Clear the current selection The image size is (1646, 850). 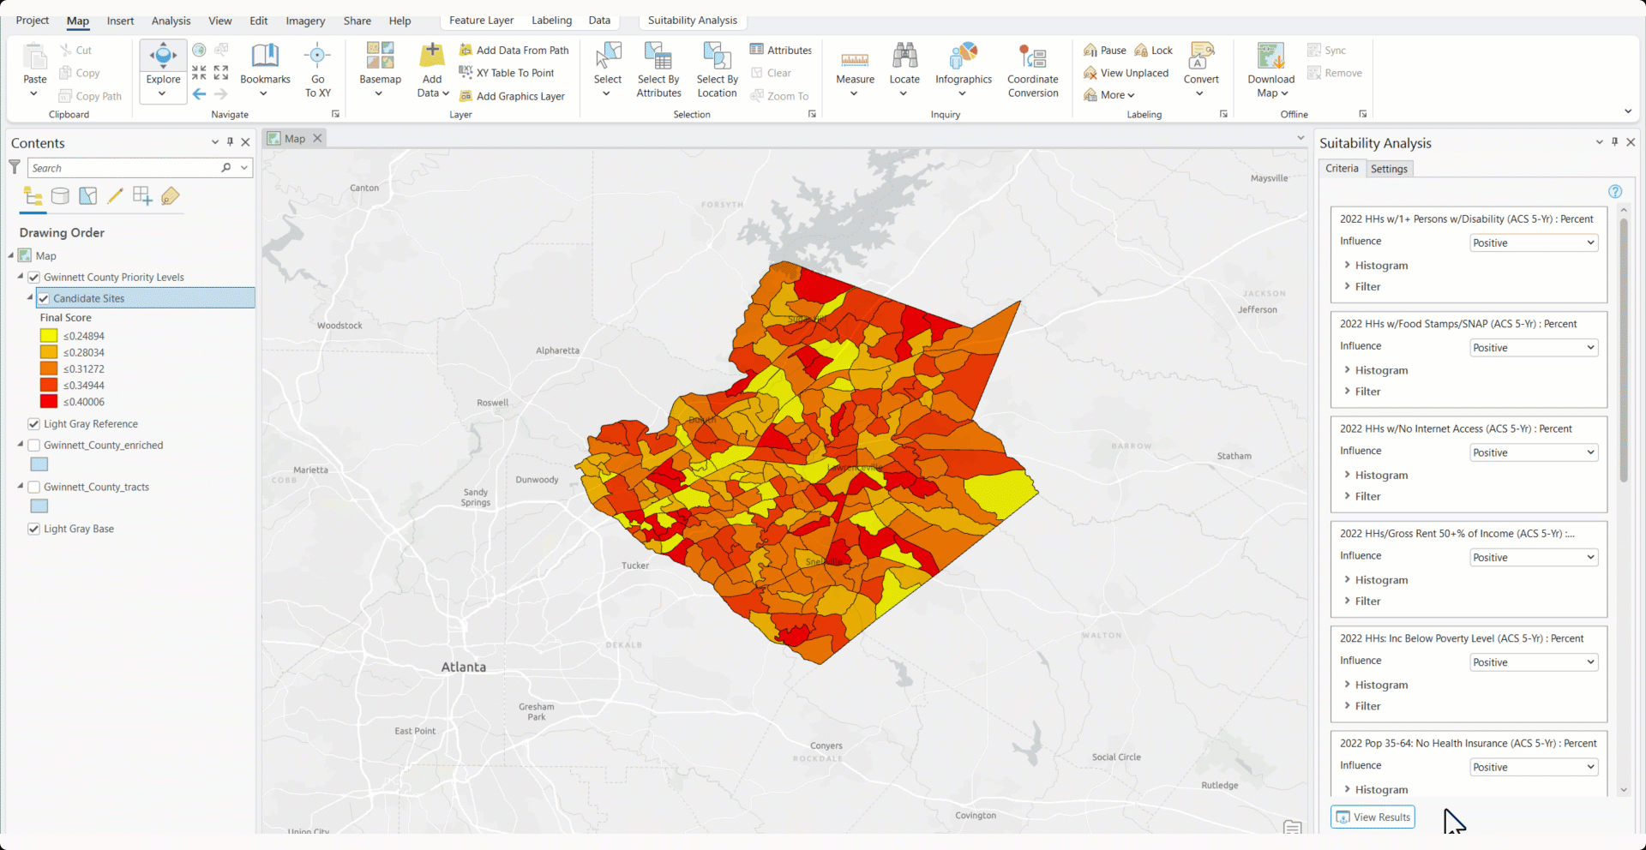pos(773,73)
